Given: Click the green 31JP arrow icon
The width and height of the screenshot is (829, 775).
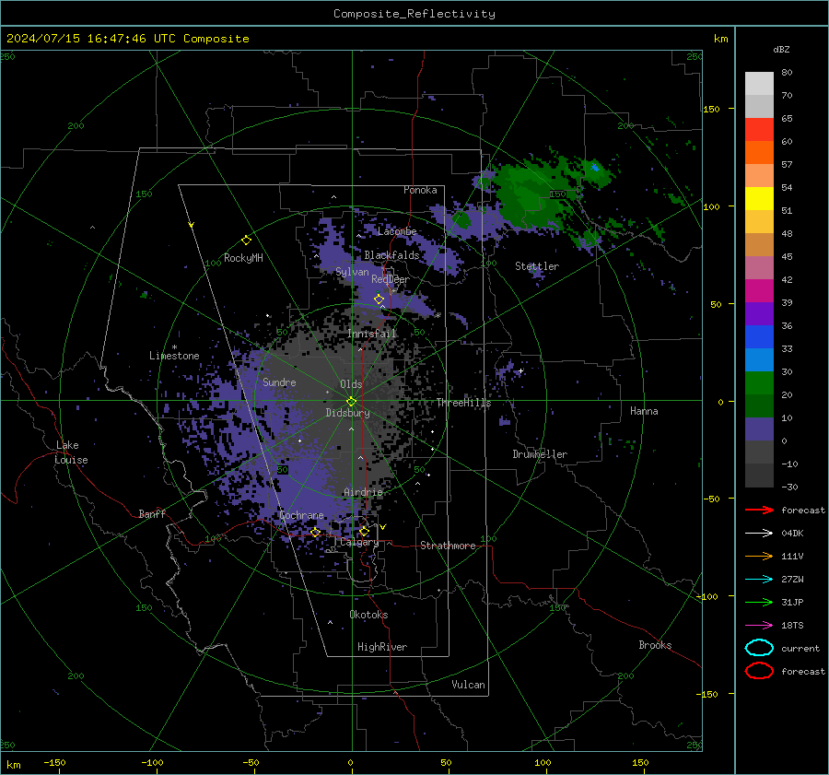Looking at the screenshot, I should pyautogui.click(x=759, y=602).
